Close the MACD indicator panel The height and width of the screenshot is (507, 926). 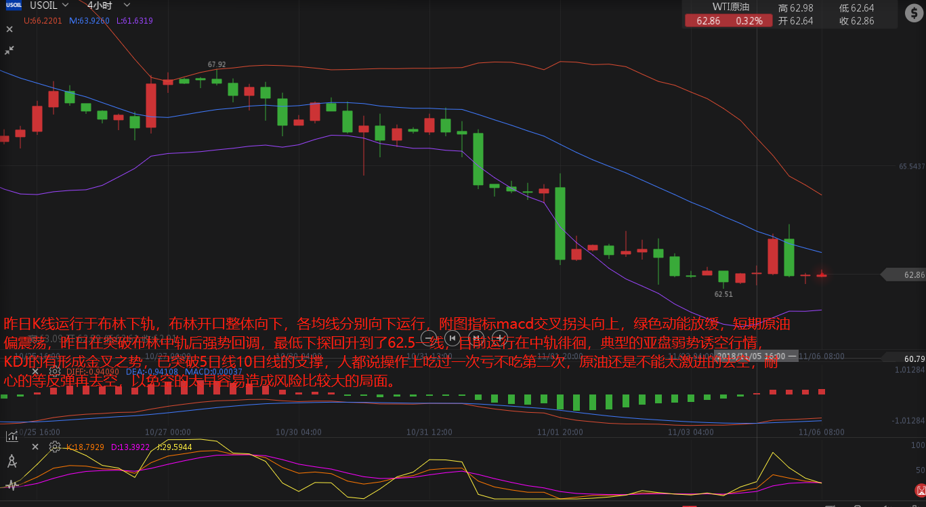[x=35, y=371]
